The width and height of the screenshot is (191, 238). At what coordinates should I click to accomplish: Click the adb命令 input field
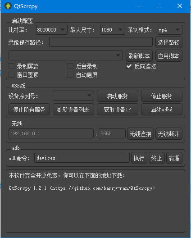click(x=82, y=158)
